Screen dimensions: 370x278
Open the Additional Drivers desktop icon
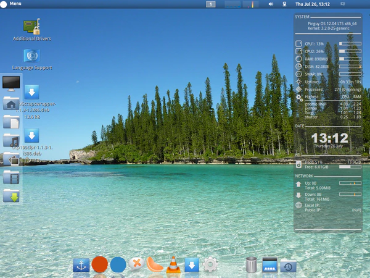pyautogui.click(x=31, y=27)
